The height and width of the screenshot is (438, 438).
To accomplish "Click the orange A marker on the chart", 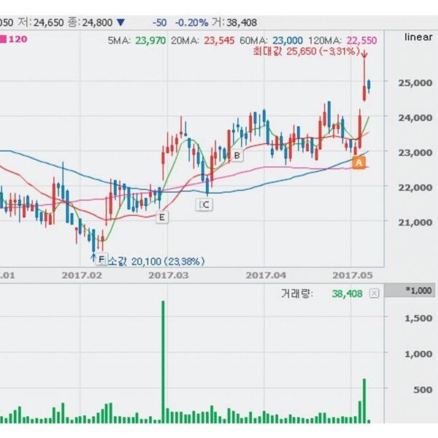I will [358, 164].
